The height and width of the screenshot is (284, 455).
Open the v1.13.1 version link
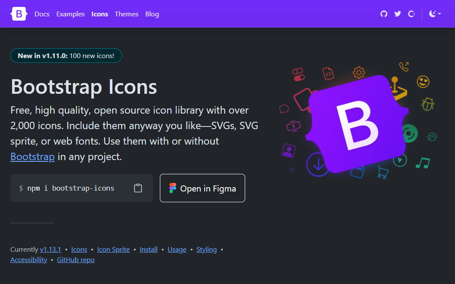(50, 250)
